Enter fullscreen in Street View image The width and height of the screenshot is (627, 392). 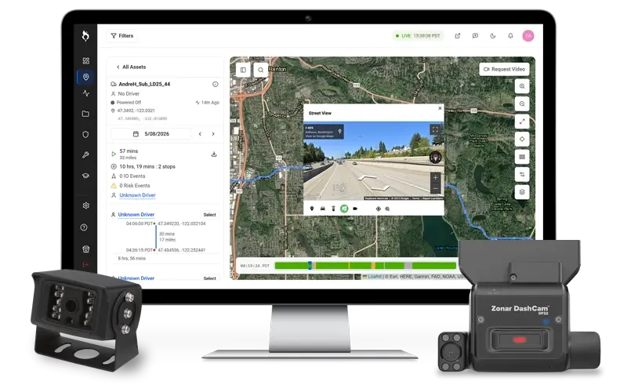click(x=435, y=129)
